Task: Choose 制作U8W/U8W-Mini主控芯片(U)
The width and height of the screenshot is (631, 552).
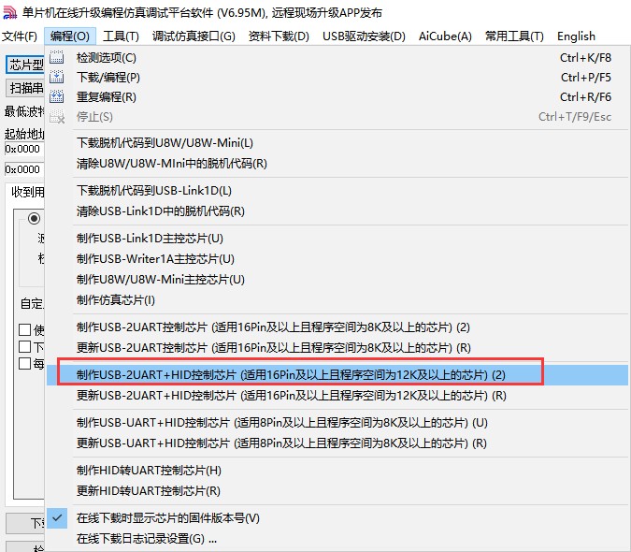Action: tap(337, 280)
